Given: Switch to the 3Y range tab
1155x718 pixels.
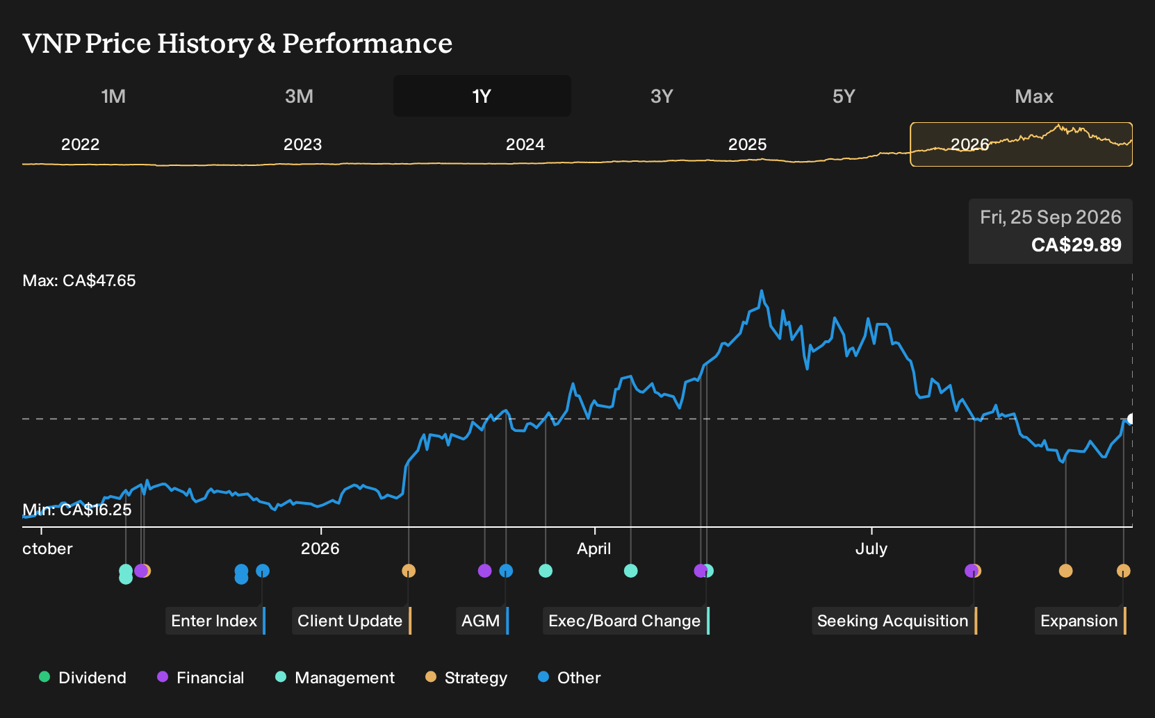Looking at the screenshot, I should point(662,96).
